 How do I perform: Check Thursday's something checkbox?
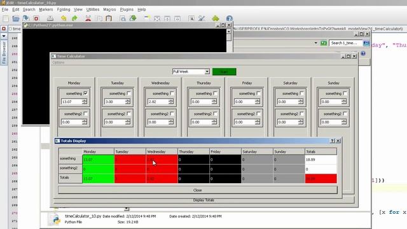pyautogui.click(x=215, y=94)
